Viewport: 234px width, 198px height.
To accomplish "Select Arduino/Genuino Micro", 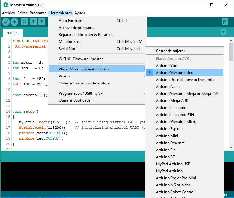I will 184,122.
